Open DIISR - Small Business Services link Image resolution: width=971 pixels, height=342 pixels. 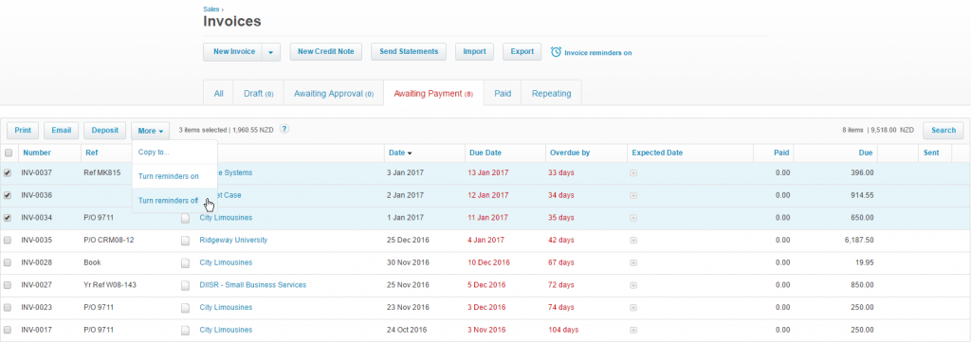pyautogui.click(x=252, y=285)
